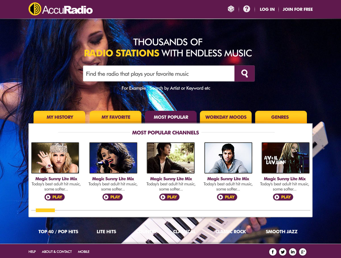
Task: Open Top 40 / Pop Hits genre
Action: (x=58, y=232)
